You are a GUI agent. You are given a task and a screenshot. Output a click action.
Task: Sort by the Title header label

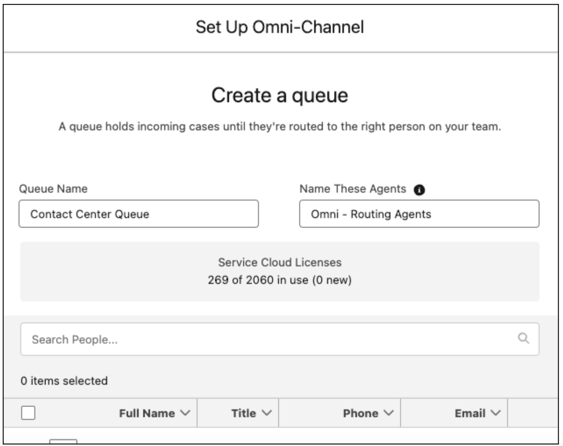point(244,413)
